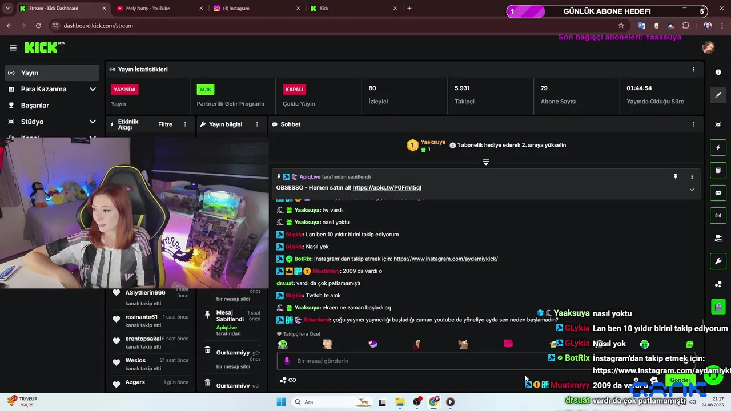Open Chrome three-dot menu
The image size is (731, 411).
pyautogui.click(x=721, y=26)
